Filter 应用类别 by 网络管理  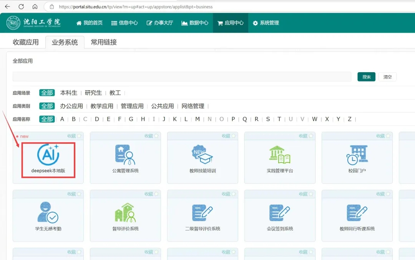(193, 106)
